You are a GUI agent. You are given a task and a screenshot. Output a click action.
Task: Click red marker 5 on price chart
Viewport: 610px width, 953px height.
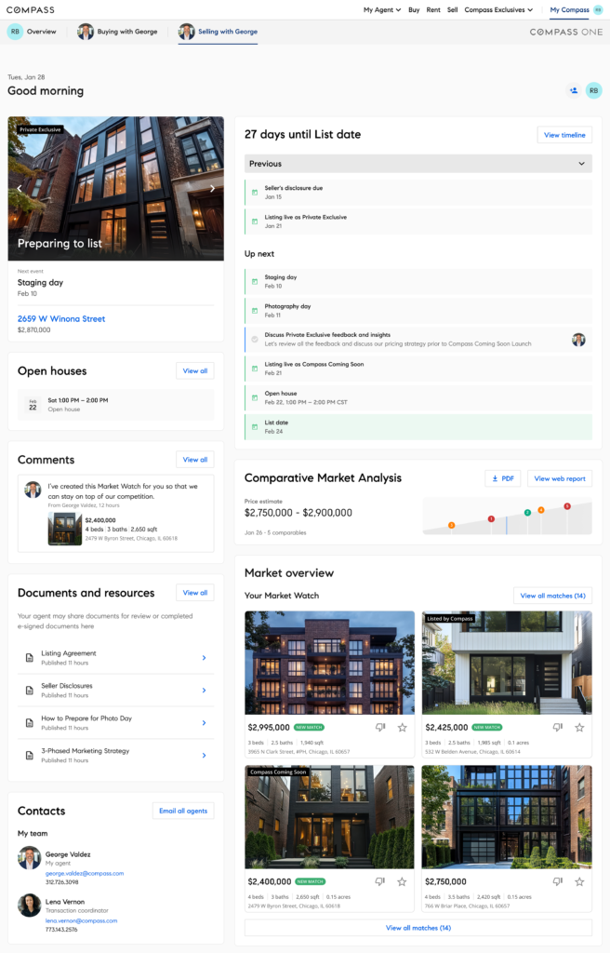pos(567,506)
